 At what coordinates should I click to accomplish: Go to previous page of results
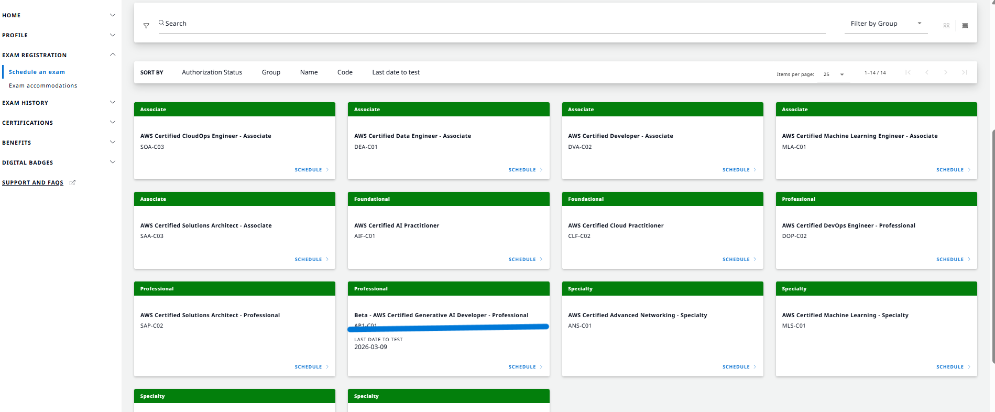click(x=927, y=72)
